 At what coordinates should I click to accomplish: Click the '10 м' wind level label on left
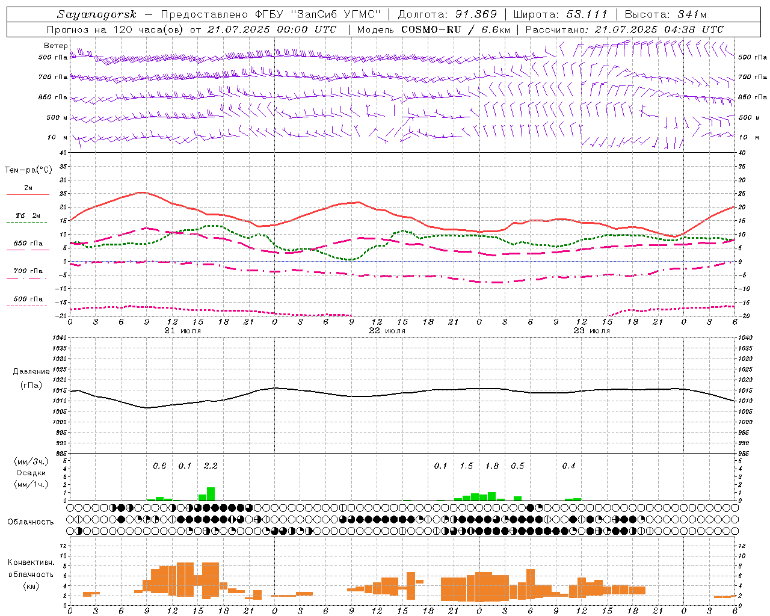(x=58, y=137)
